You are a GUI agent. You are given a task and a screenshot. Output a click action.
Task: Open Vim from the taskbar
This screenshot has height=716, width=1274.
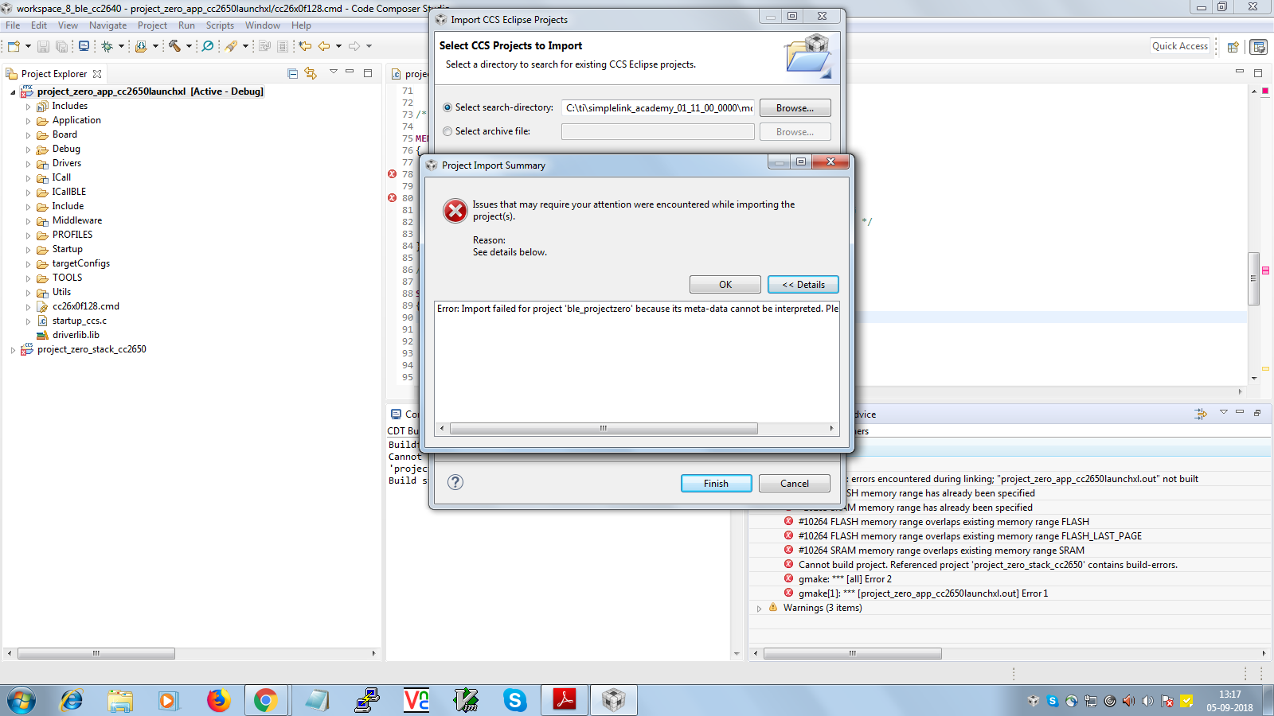(x=465, y=700)
